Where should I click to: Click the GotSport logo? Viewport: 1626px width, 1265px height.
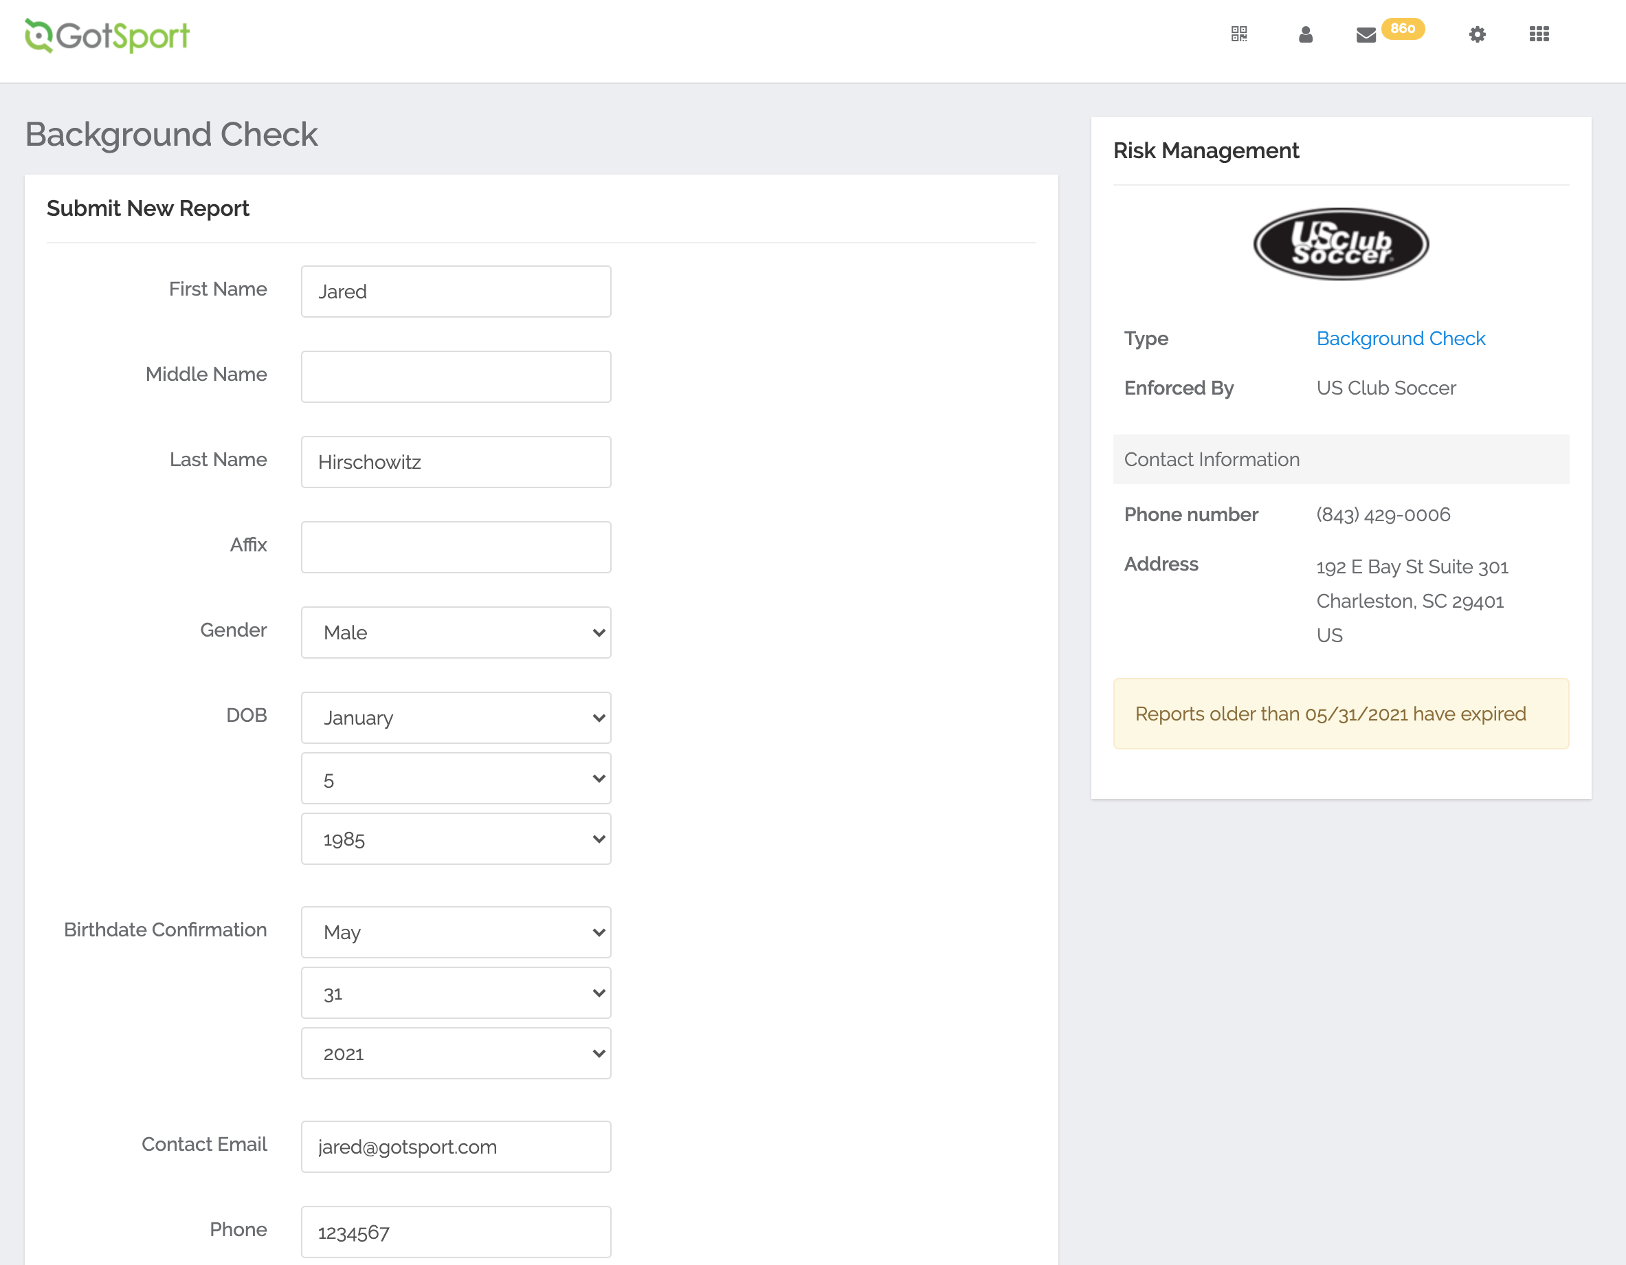tap(106, 34)
